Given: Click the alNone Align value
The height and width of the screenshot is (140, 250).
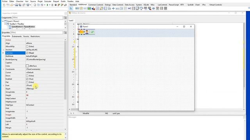Looking at the screenshot, I should click(x=29, y=43).
